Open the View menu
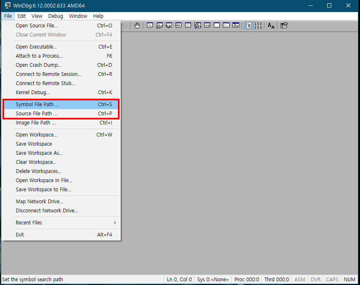 37,16
